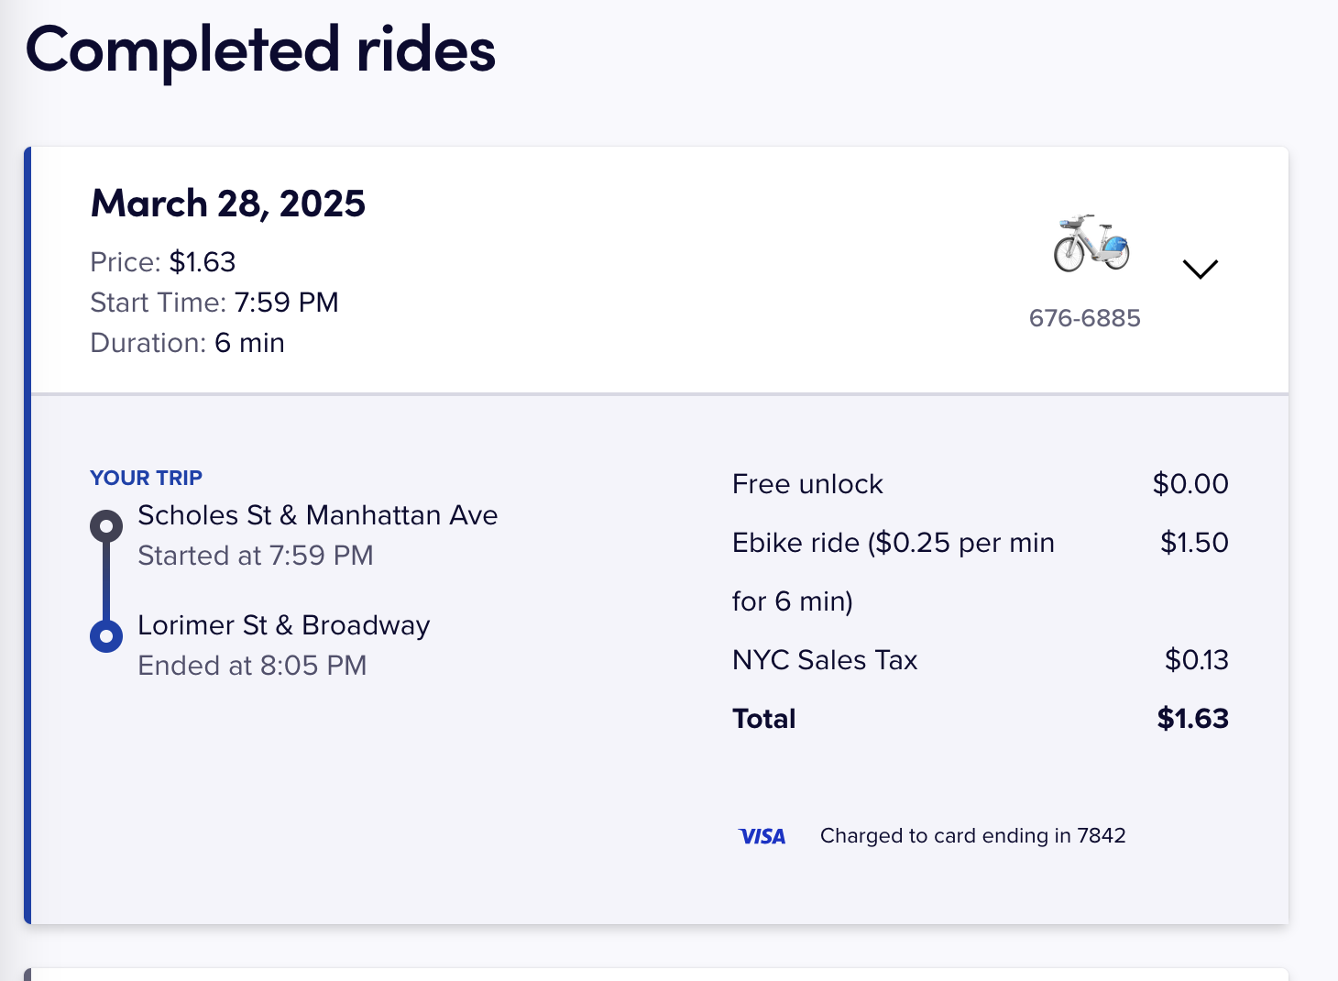Click the Ended at 8:05 PM text

tap(252, 666)
